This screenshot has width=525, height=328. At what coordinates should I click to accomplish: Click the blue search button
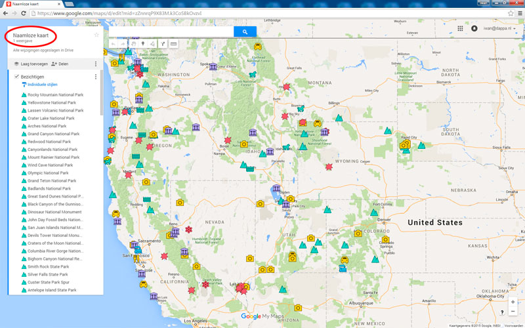[x=245, y=31]
